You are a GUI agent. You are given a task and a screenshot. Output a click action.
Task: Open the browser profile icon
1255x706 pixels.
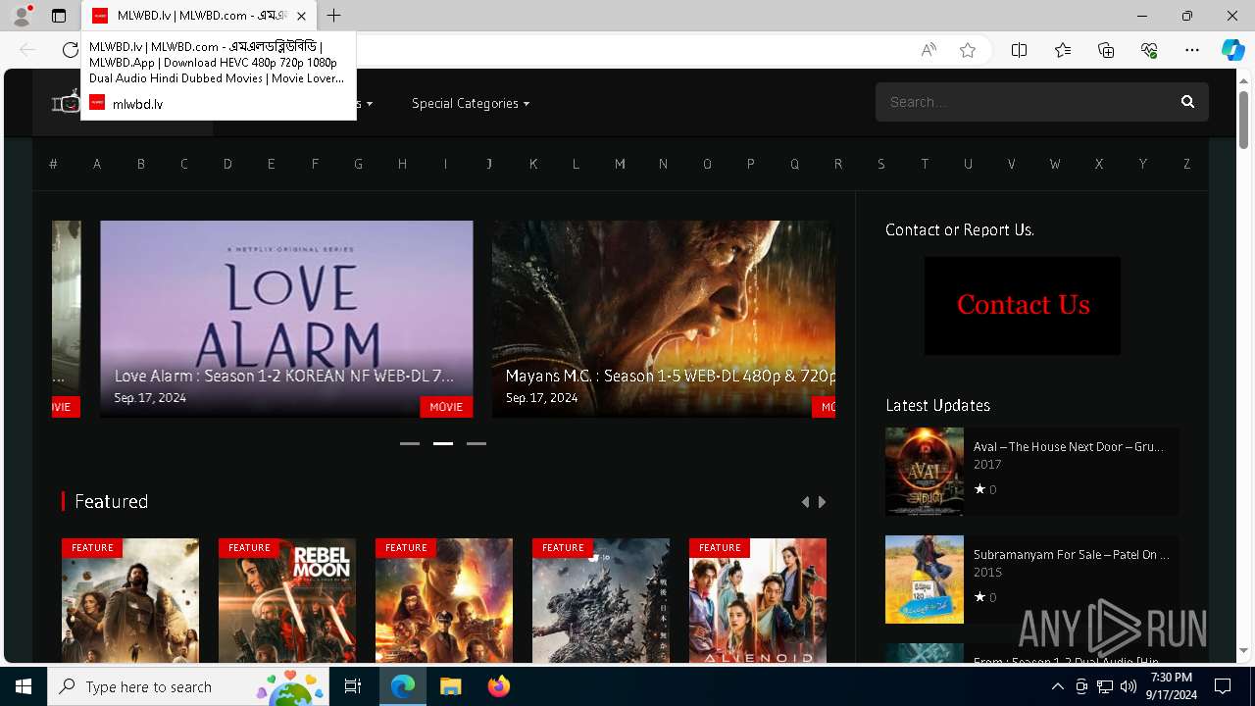tap(22, 16)
